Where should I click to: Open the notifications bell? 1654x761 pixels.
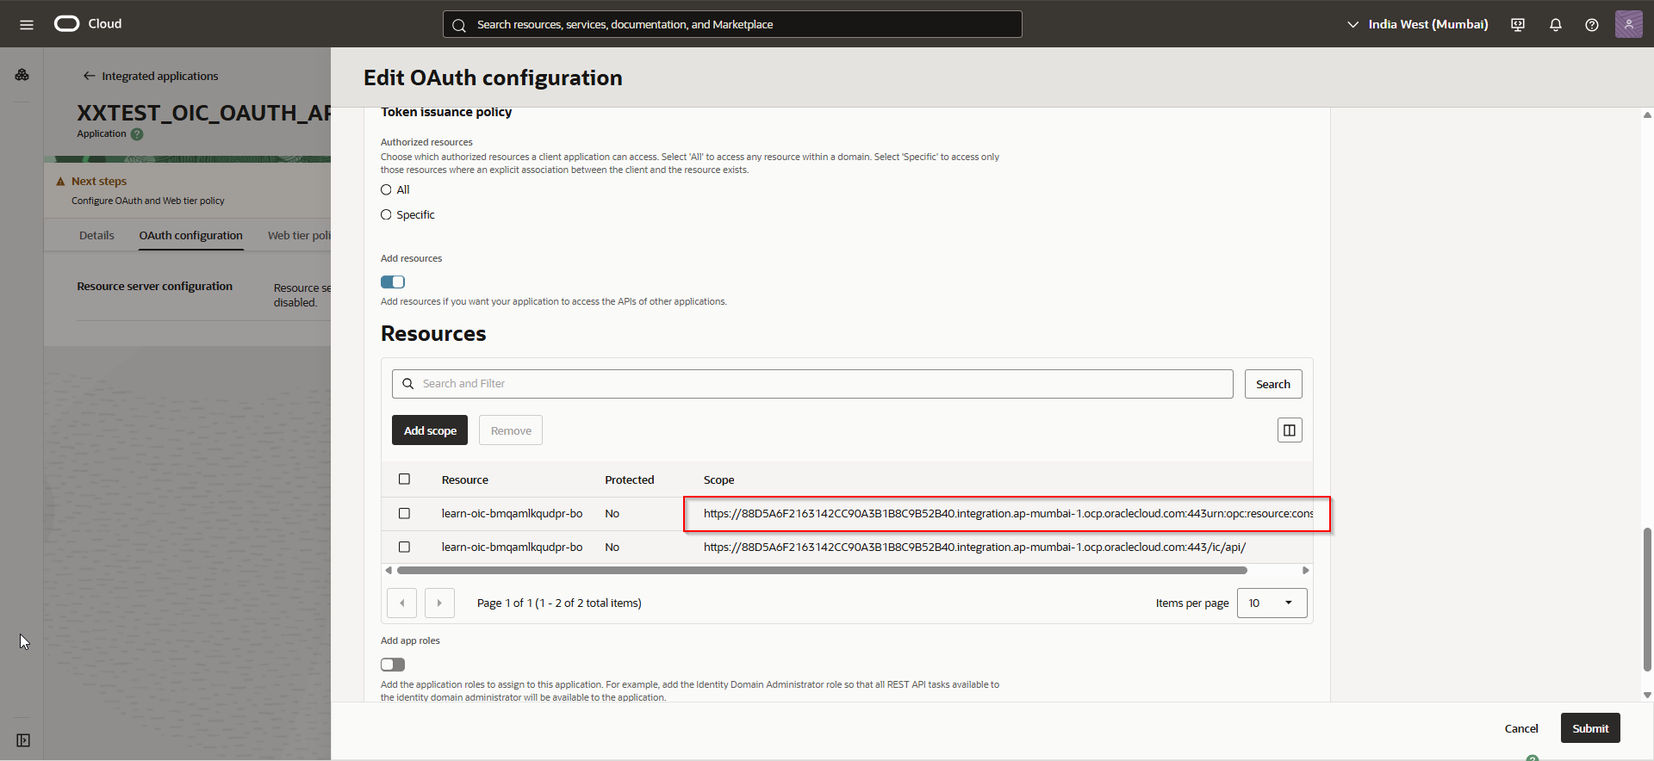click(x=1556, y=24)
